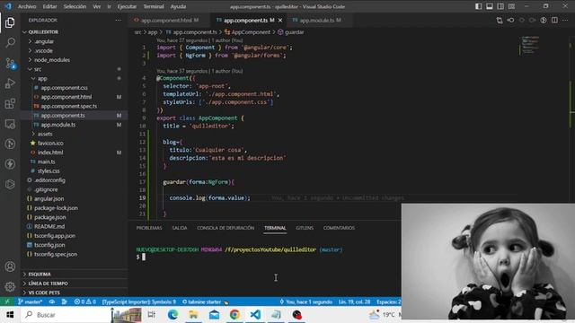Open the Ayuda menu
This screenshot has height=323, width=575.
(x=178, y=6)
